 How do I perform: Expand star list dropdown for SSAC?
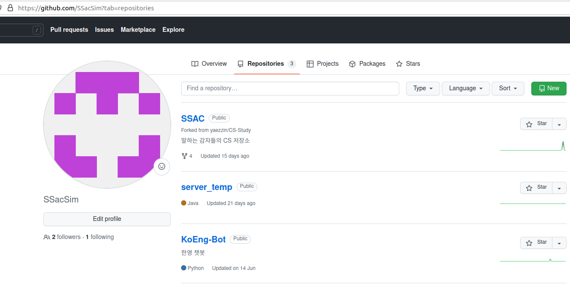[559, 124]
